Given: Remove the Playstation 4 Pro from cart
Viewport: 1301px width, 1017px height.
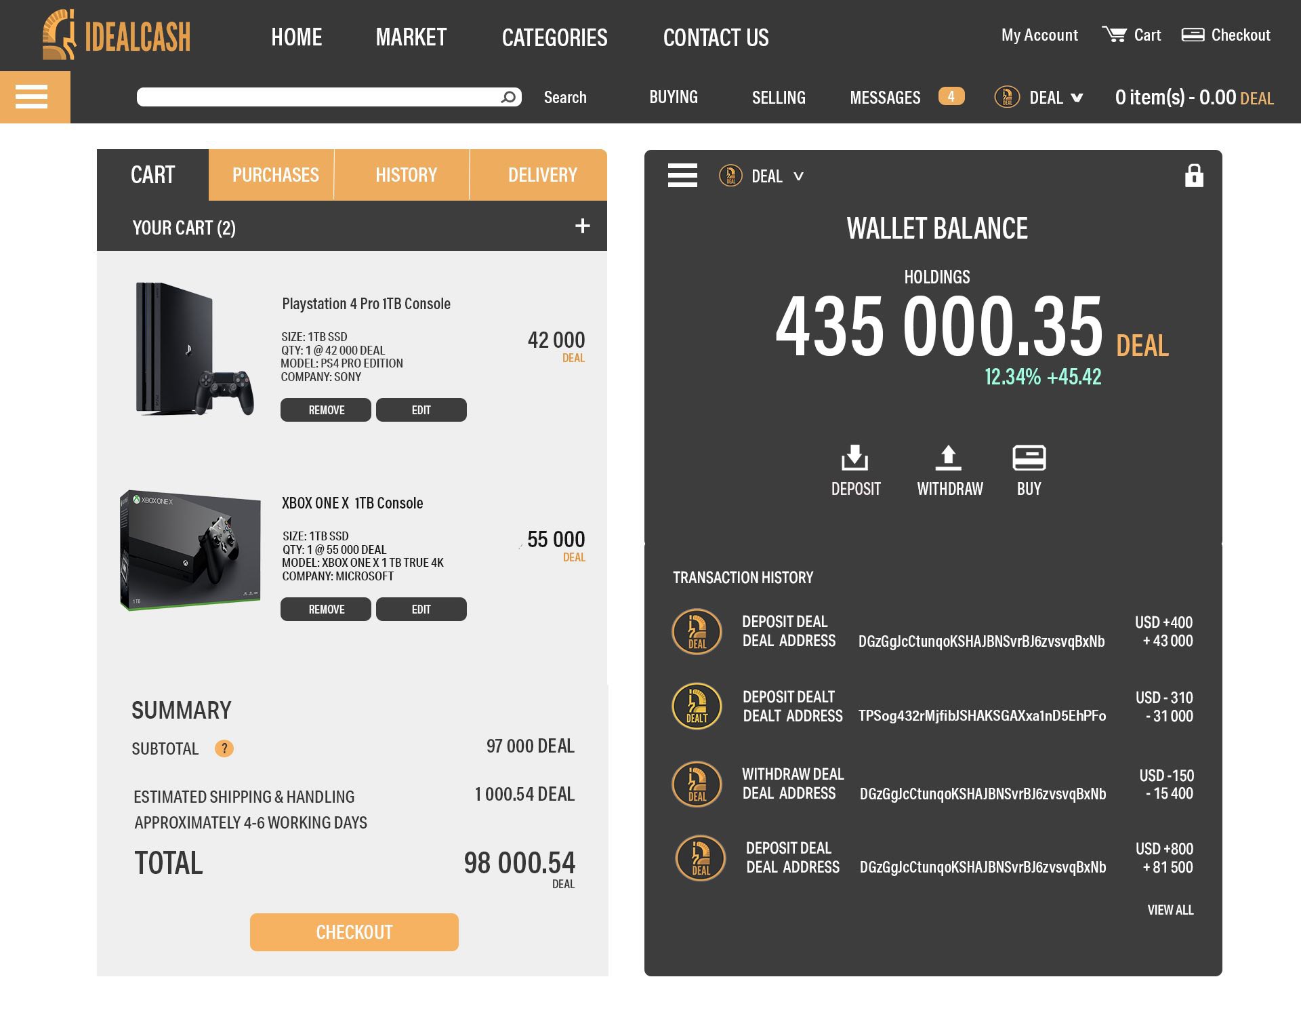Looking at the screenshot, I should [326, 410].
